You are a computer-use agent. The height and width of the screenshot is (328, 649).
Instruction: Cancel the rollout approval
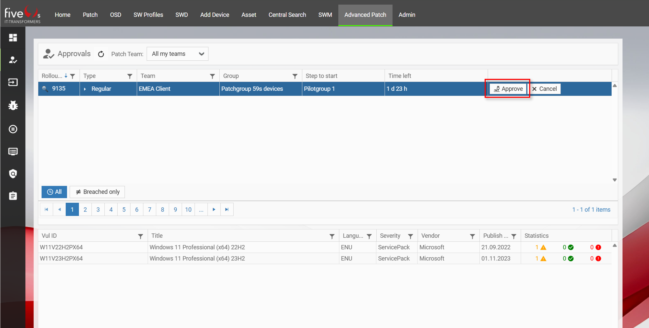point(545,89)
